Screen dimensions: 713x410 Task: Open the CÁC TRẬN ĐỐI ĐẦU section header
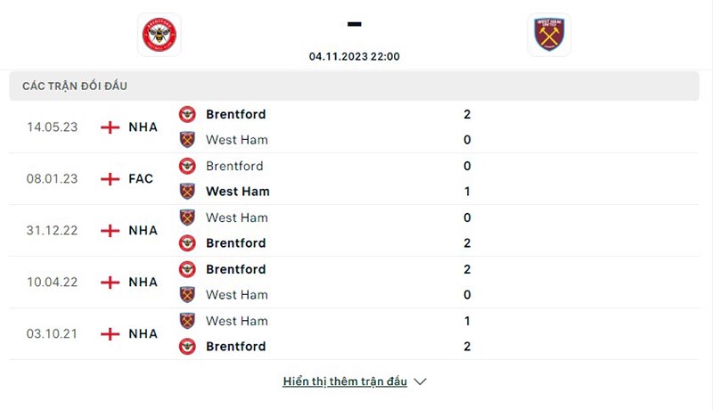(x=75, y=86)
